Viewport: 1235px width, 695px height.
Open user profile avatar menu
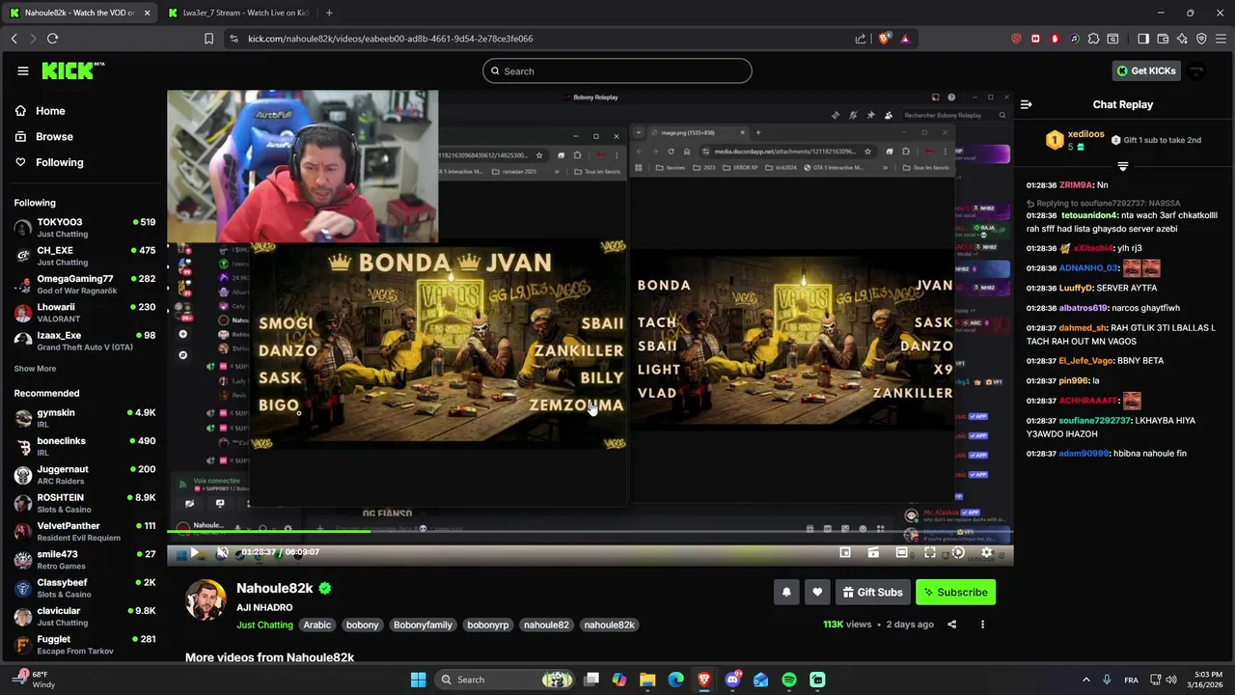point(1196,71)
